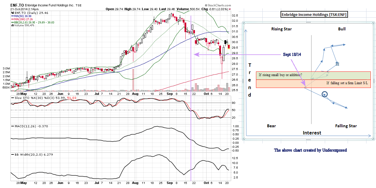The height and width of the screenshot is (188, 376).
Task: Click the Enbridge Income Holdings [TSX:ENF] title box
Action: [x=314, y=14]
